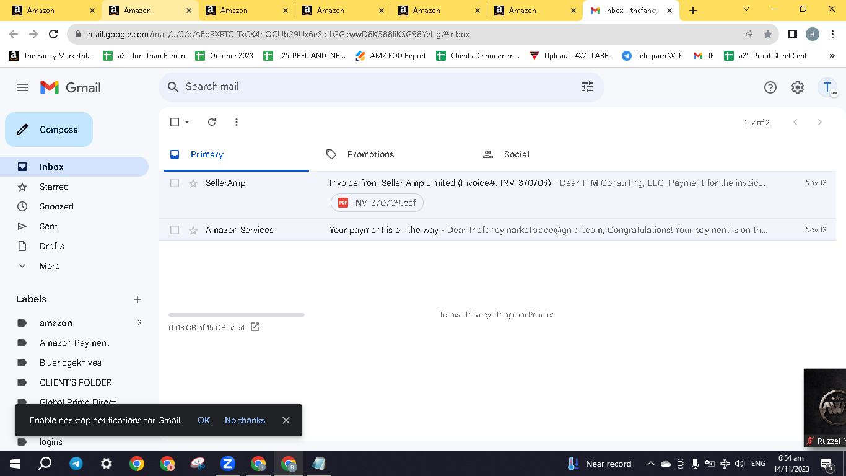Image resolution: width=846 pixels, height=476 pixels.
Task: Show hidden system tray icons
Action: point(651,464)
